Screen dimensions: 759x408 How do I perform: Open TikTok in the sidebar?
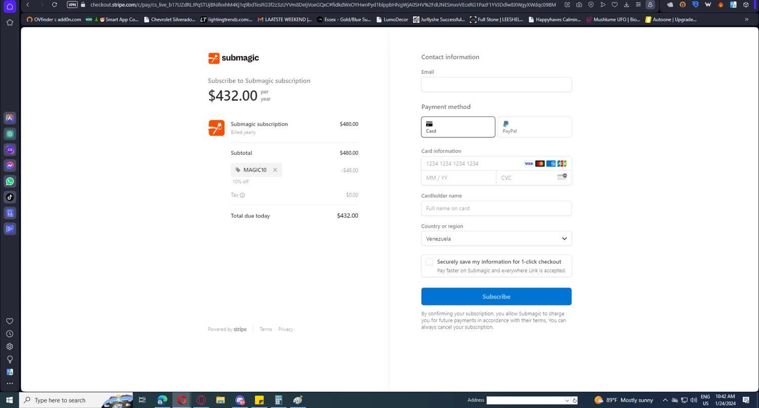tap(10, 197)
